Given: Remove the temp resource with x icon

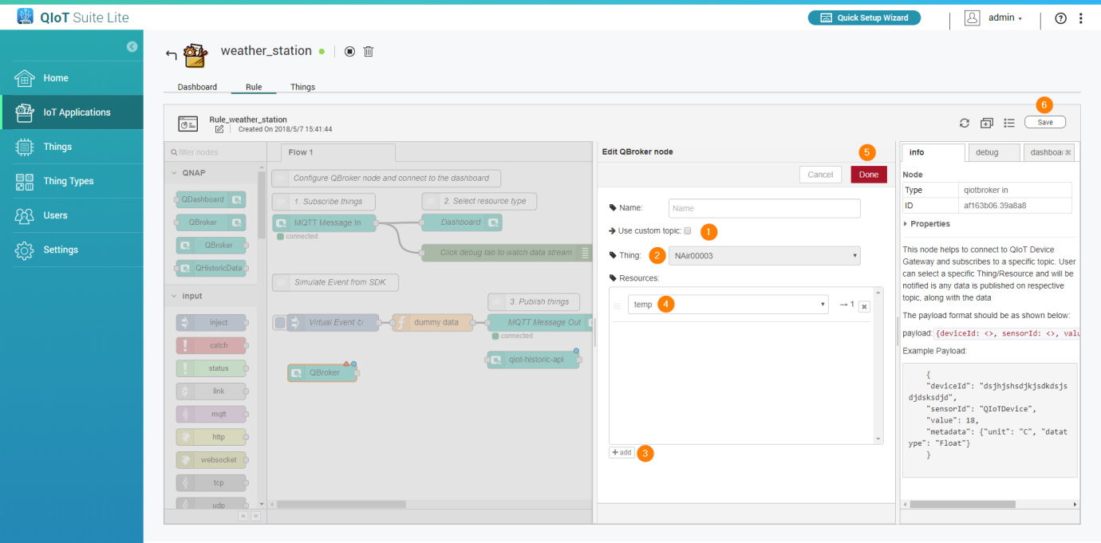Looking at the screenshot, I should tap(864, 306).
